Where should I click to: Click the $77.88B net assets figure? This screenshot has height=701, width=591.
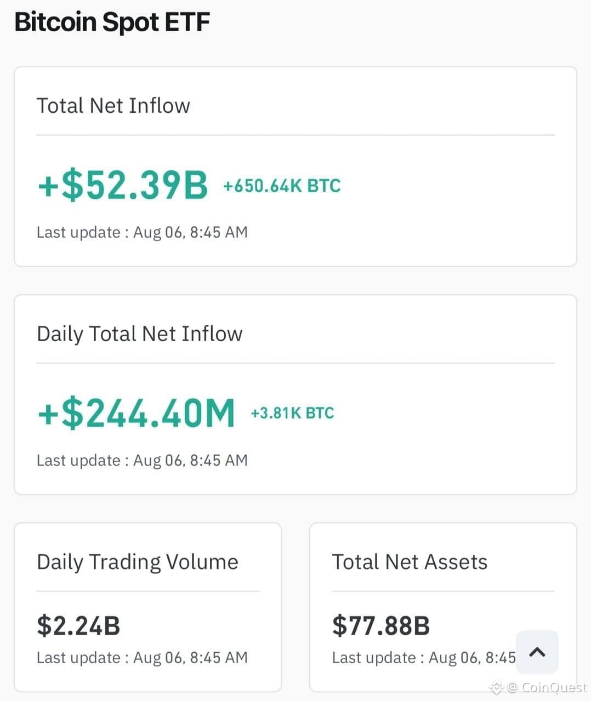click(x=381, y=625)
